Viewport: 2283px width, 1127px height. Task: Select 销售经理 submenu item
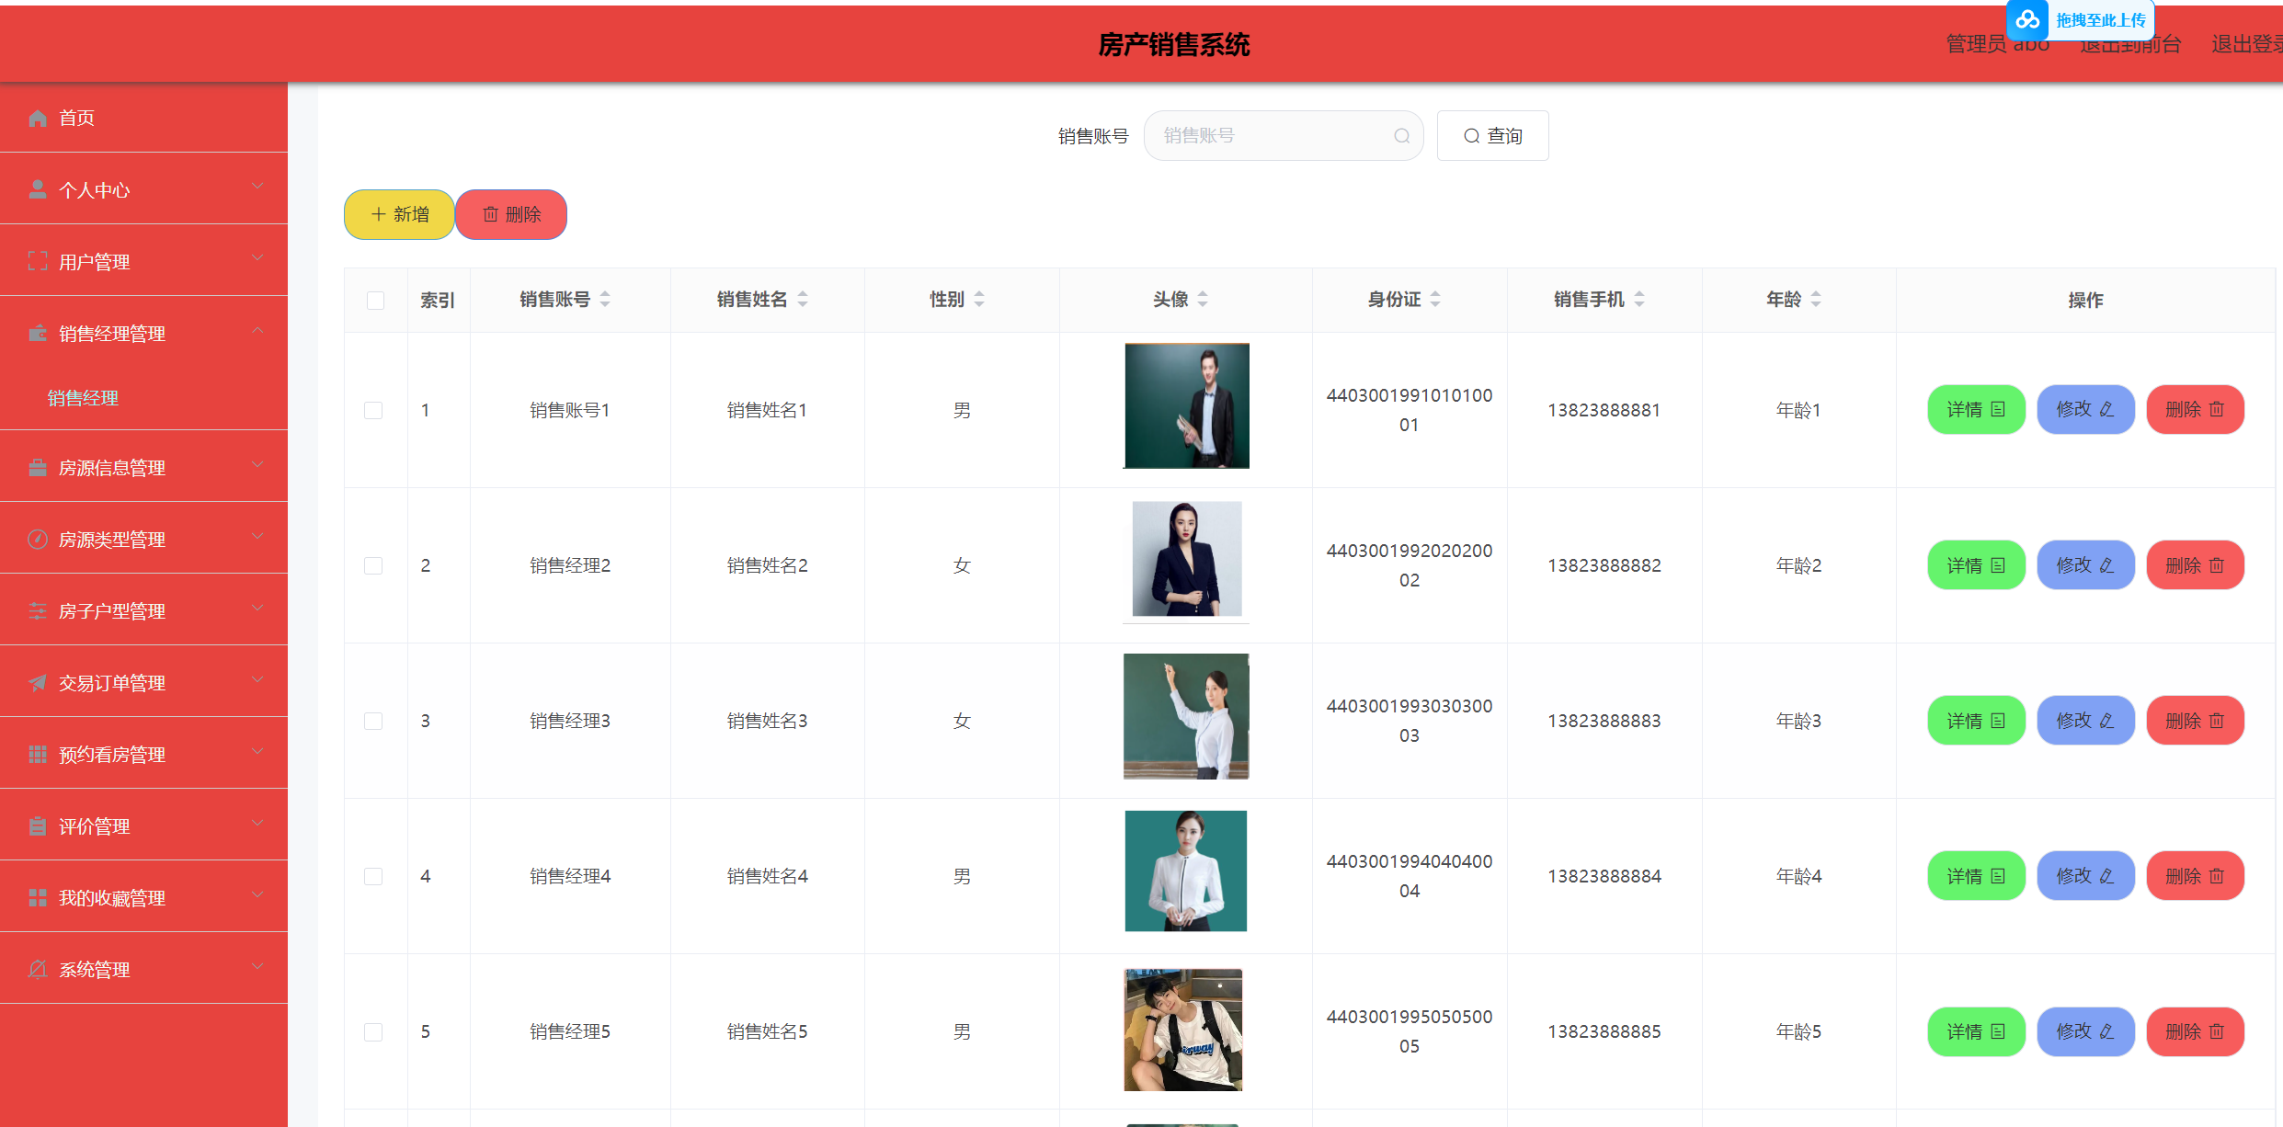[x=83, y=398]
